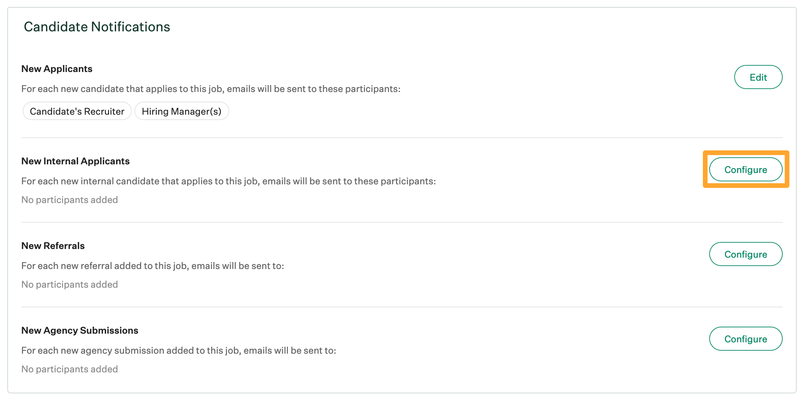The height and width of the screenshot is (400, 804).
Task: Click Configure beside New Agency Submissions
Action: point(746,339)
